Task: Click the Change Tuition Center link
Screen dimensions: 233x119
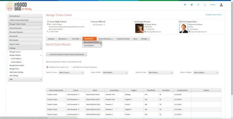Action: coord(213,15)
